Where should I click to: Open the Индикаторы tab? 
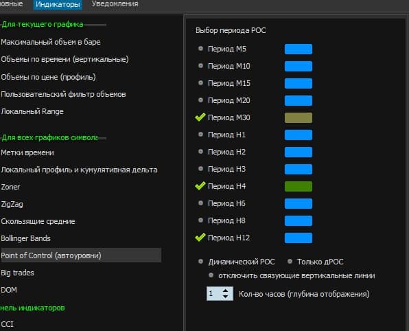[x=58, y=4]
